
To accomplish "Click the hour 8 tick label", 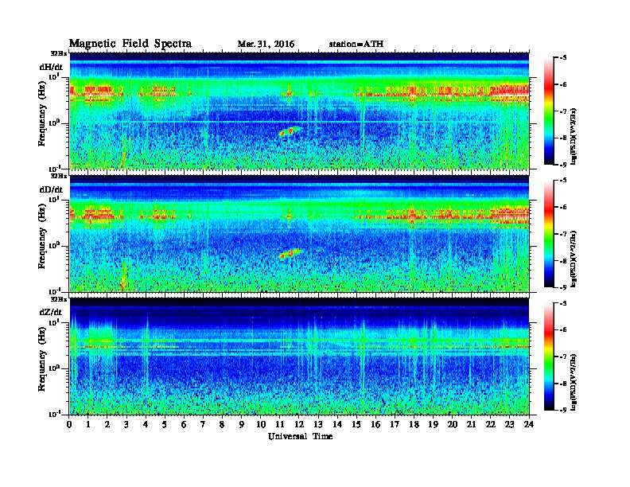I will [222, 425].
